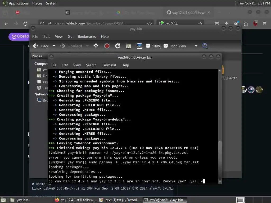
Task: Close the yay 12.4.1 GitHub tab
Action: (x=209, y=12)
